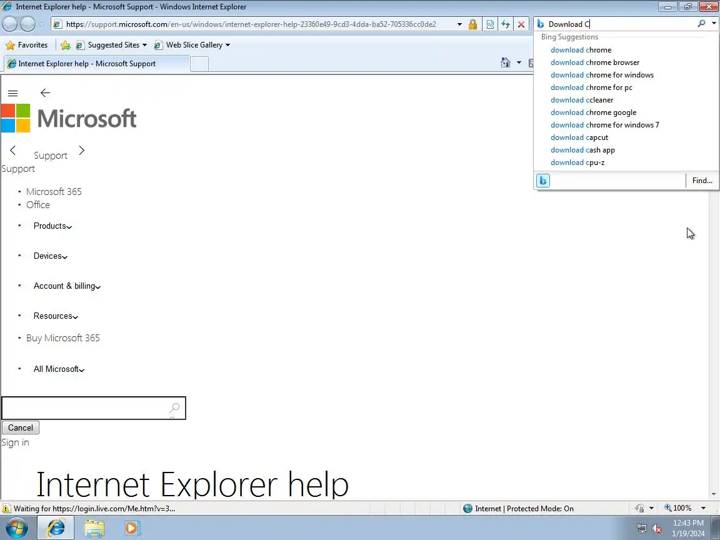Select the Internet Explorer help tab
Screen dimensions: 720x540
tap(96, 64)
